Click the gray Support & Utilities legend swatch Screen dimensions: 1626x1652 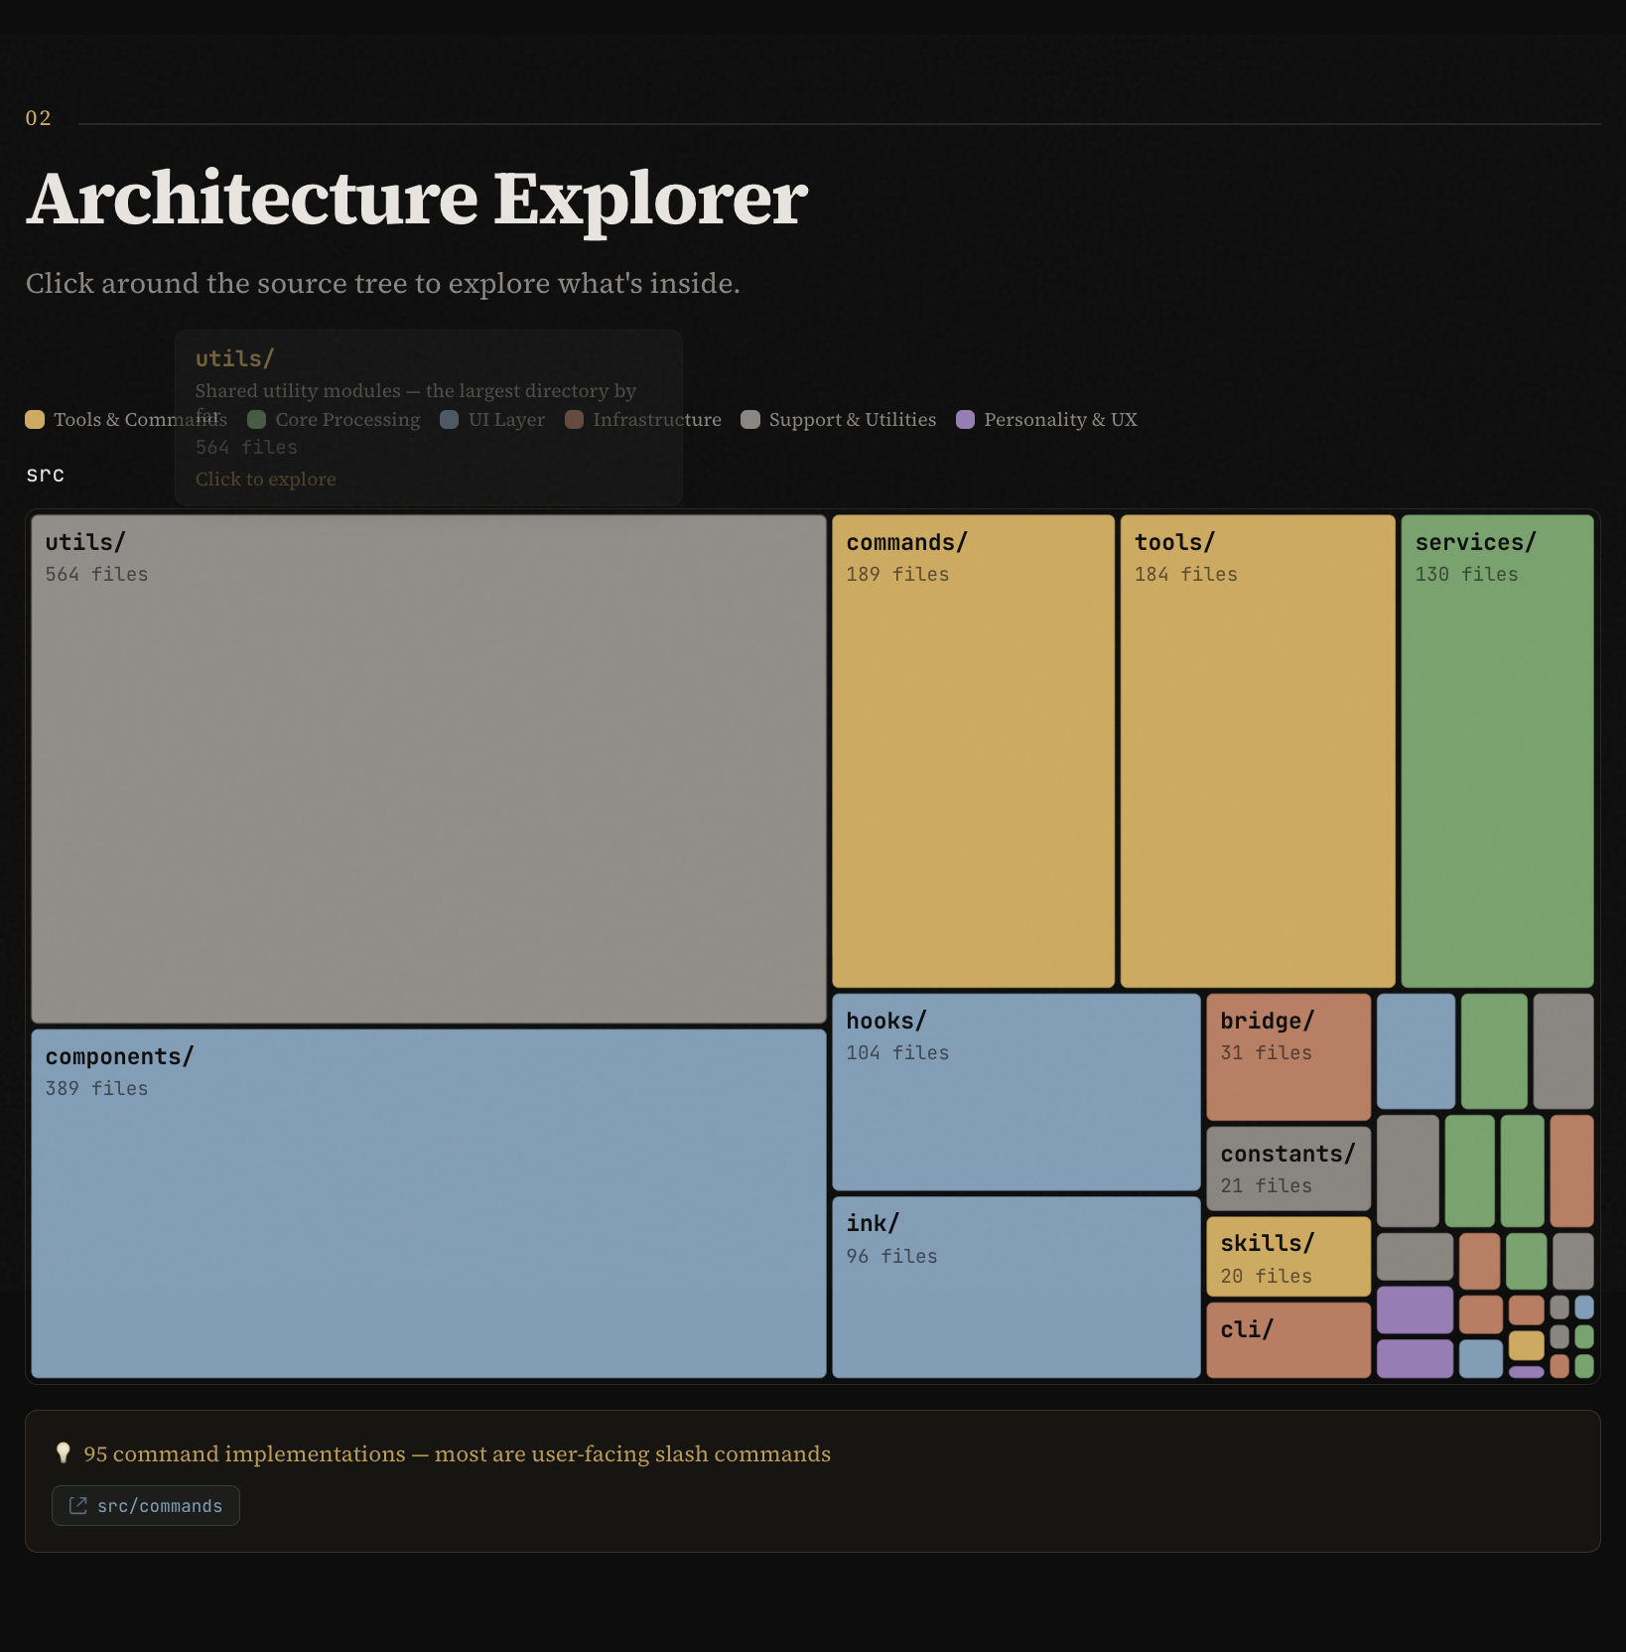coord(750,420)
